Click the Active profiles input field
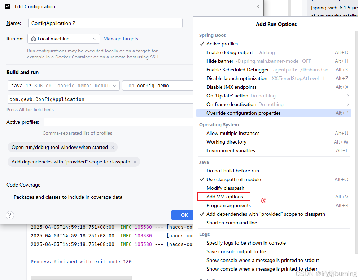The width and height of the screenshot is (358, 280). pos(118,122)
